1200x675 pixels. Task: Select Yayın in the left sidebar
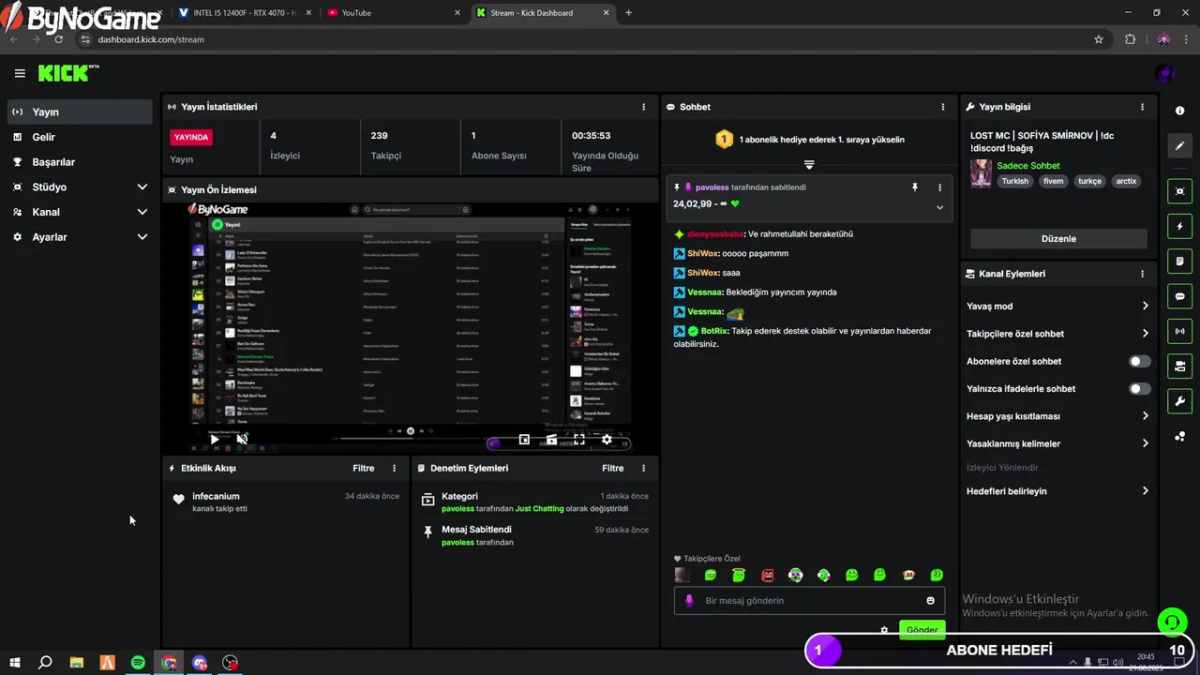80,112
